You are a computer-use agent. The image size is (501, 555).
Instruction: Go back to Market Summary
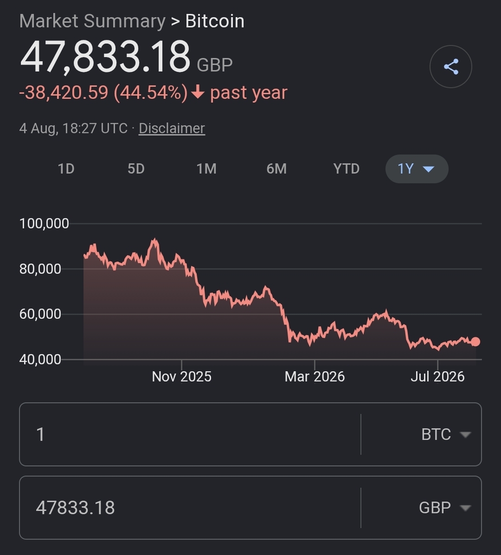click(x=92, y=21)
